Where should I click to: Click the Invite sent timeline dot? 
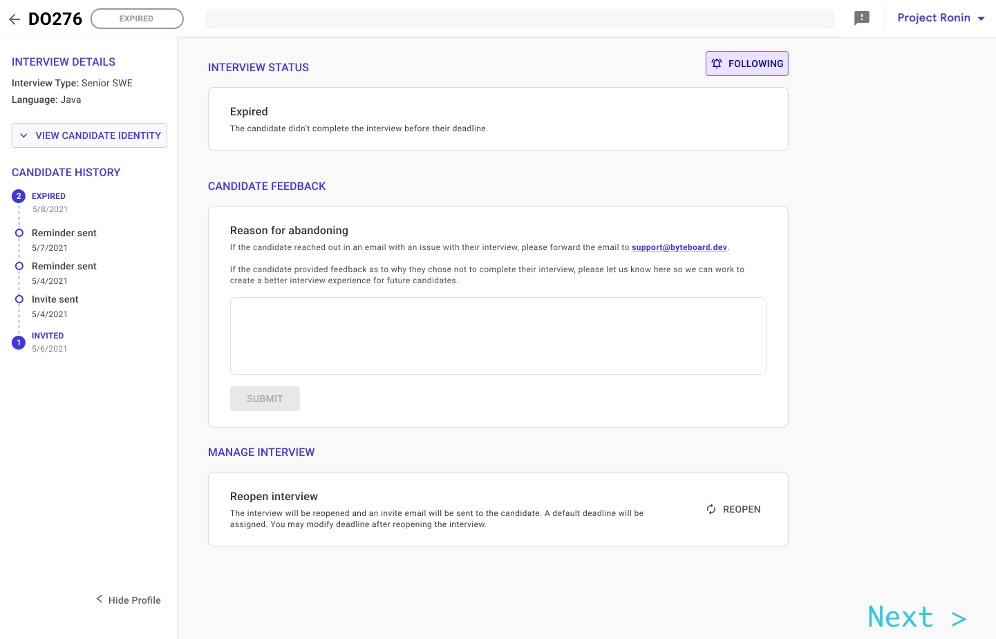pos(19,299)
